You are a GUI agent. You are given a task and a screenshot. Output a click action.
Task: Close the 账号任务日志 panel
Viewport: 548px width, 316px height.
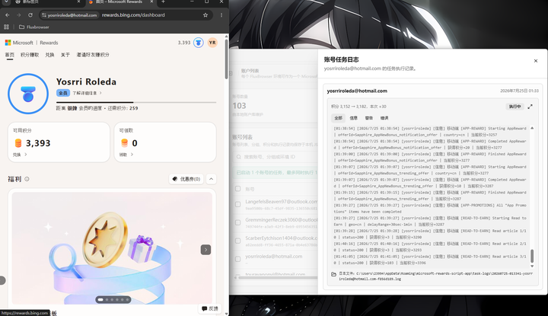click(x=535, y=61)
